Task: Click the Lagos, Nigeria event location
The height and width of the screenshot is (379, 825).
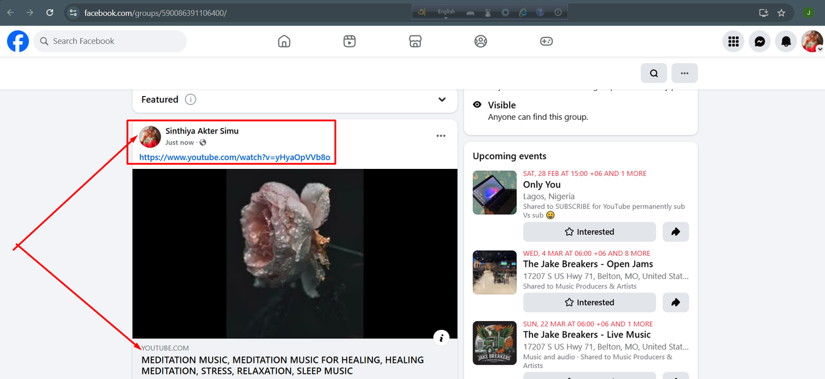Action: (549, 197)
